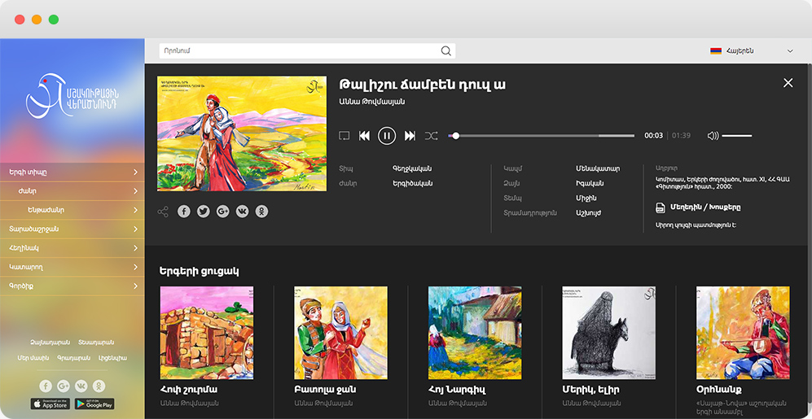The image size is (812, 419).
Task: Click artist name Աննա Թովմասյան under the song title
Action: coord(372,102)
